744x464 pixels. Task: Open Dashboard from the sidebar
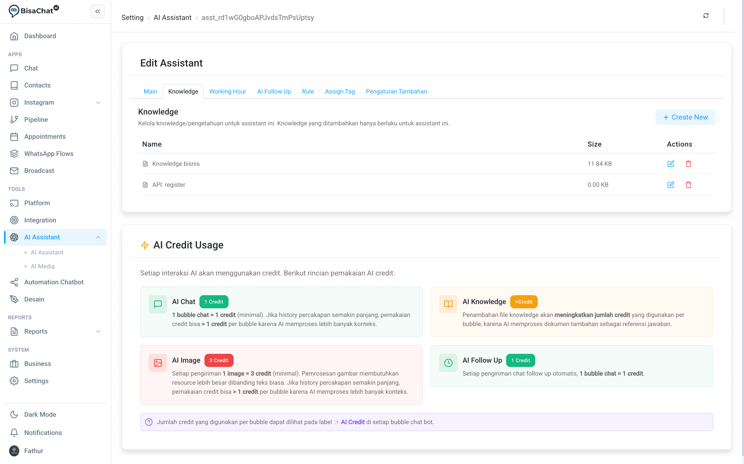pos(55,36)
